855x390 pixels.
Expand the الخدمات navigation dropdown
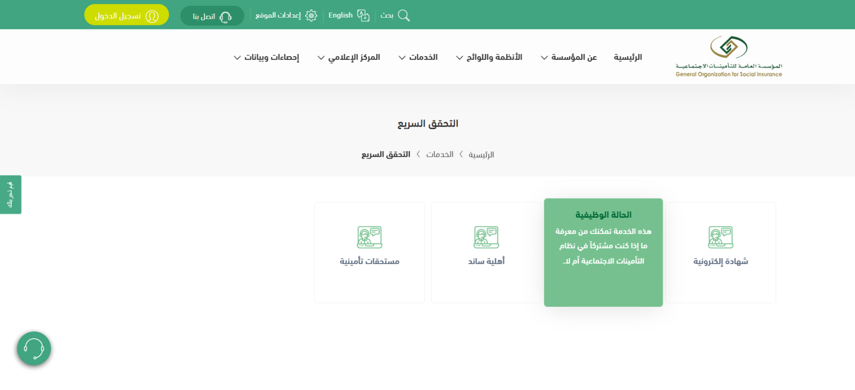pyautogui.click(x=418, y=57)
